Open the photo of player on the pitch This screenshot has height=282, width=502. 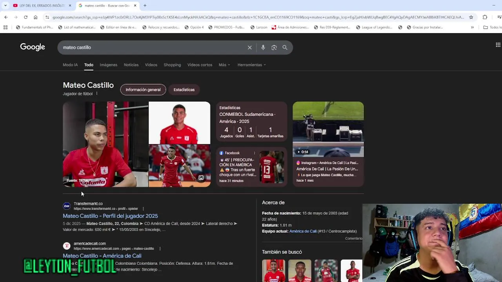click(179, 166)
